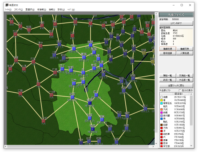Select the red 江陽 castle marker
This screenshot has width=198, height=152.
point(20,94)
